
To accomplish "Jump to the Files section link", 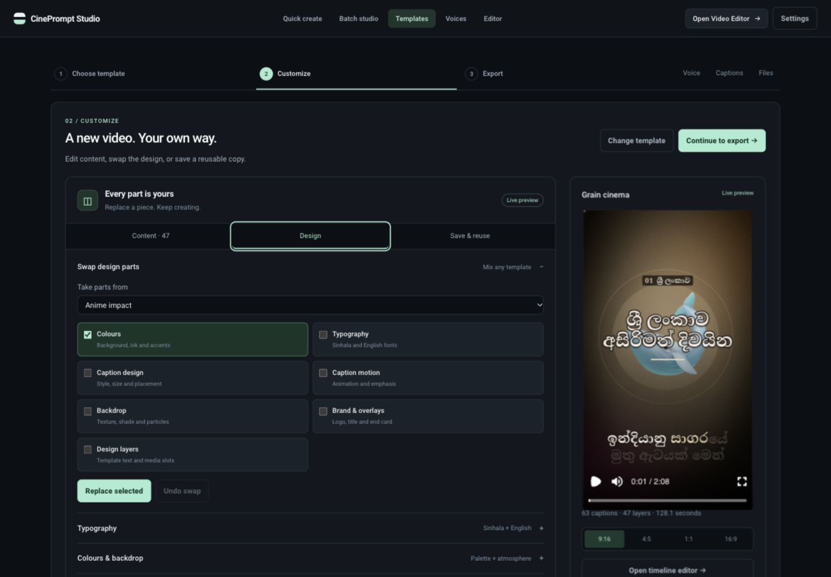I will pyautogui.click(x=766, y=73).
